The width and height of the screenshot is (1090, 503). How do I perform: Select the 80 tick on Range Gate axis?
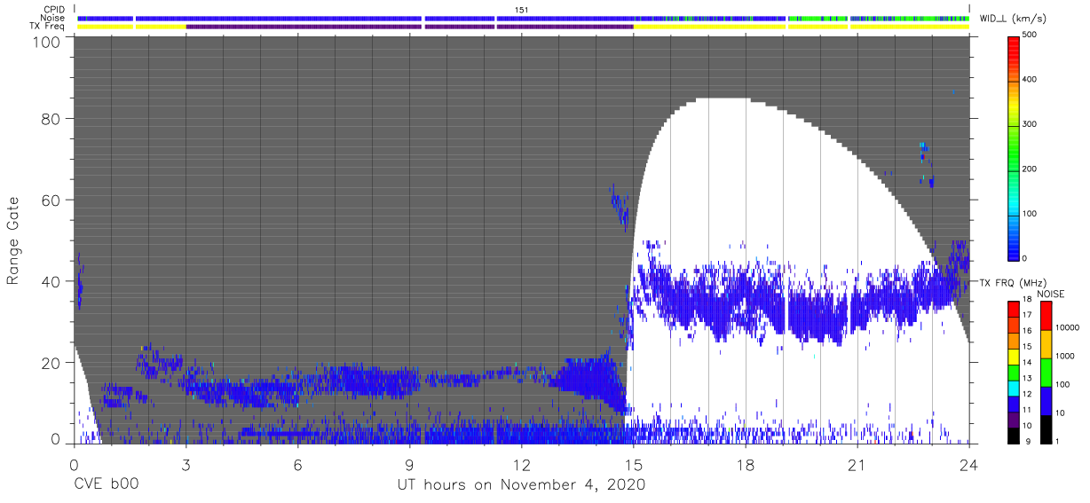(x=50, y=119)
